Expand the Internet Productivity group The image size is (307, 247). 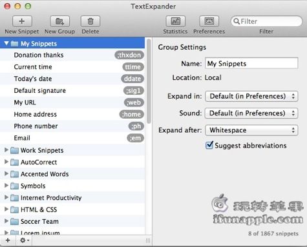coord(6,197)
